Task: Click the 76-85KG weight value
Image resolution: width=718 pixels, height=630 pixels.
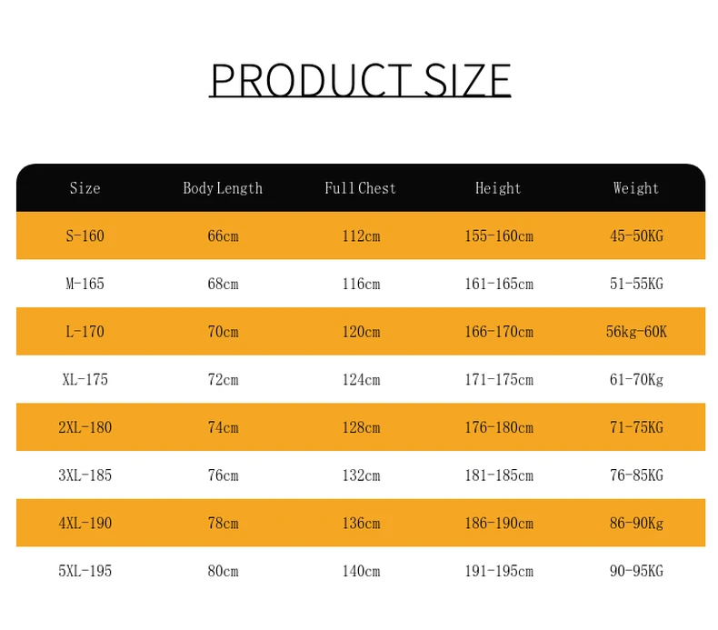Action: [636, 475]
